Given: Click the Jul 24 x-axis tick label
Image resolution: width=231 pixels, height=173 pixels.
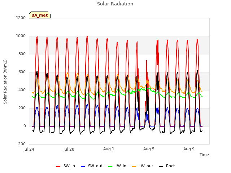Looking at the screenshot, I should 29,149.
